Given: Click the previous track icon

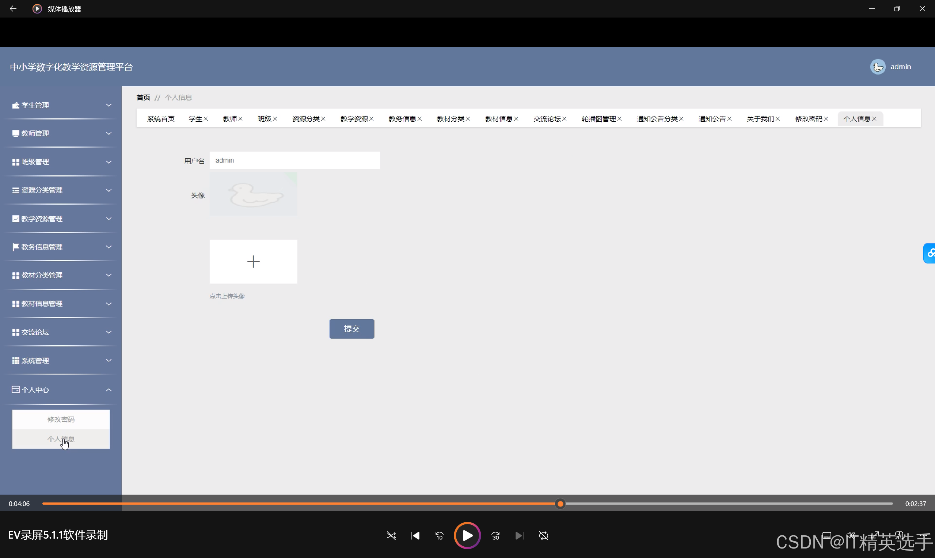Looking at the screenshot, I should point(415,535).
